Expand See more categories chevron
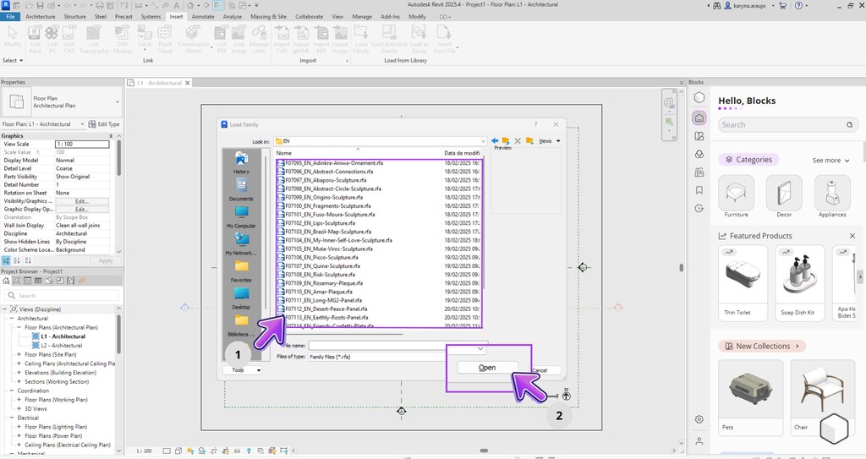Viewport: 866px width, 459px height. tap(848, 160)
